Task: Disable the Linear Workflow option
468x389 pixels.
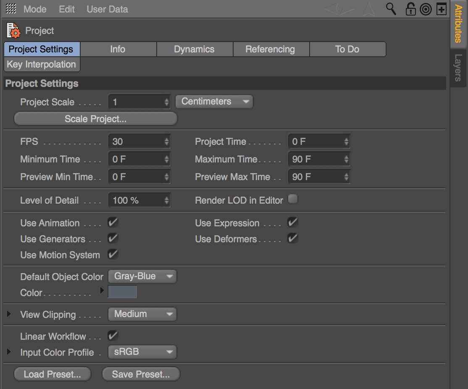Action: tap(113, 335)
